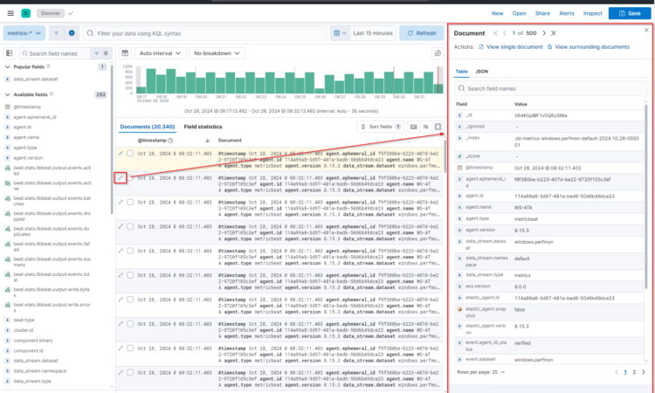Image resolution: width=655 pixels, height=393 pixels.
Task: Open the metrics-* data view selector
Action: tap(24, 33)
